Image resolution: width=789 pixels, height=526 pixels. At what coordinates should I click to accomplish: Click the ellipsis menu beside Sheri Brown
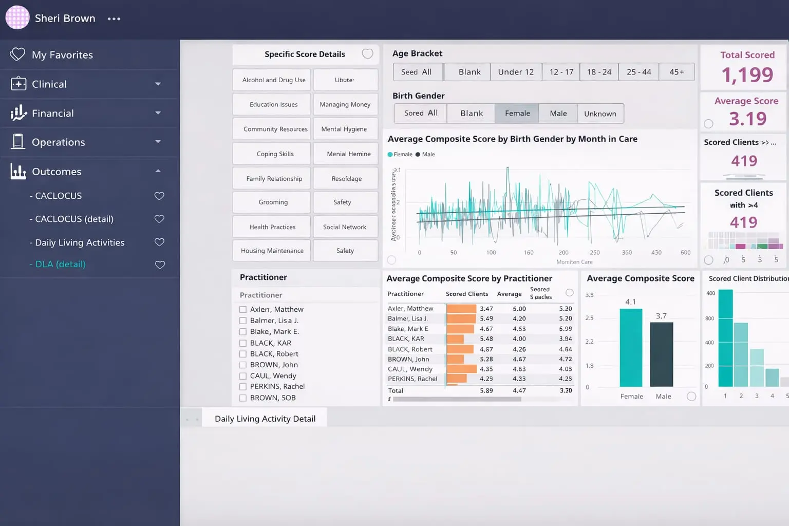coord(114,18)
